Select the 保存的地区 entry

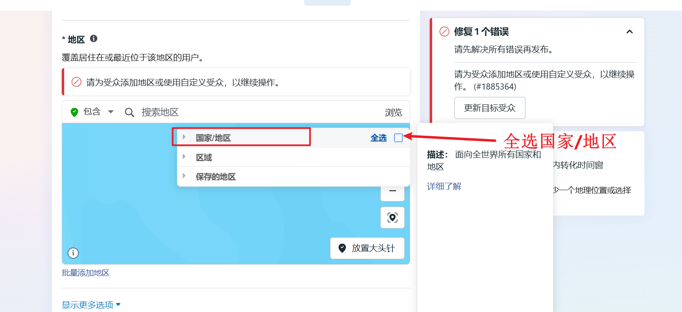pyautogui.click(x=215, y=177)
